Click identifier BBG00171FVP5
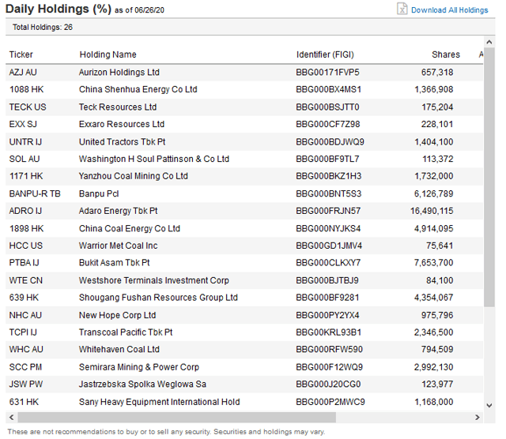Image resolution: width=506 pixels, height=439 pixels. click(x=327, y=72)
